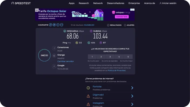Viewport: 190px width, 107px height.
Task: Copy result link via share link icon
Action: [x=50, y=25]
